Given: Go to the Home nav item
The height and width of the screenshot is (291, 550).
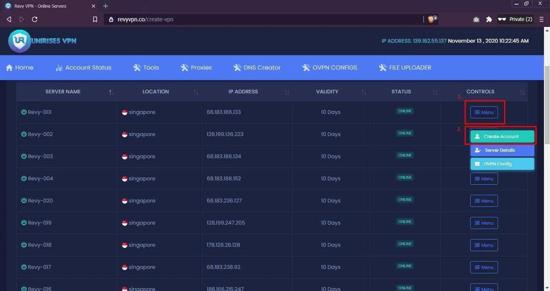Looking at the screenshot, I should pyautogui.click(x=20, y=68).
